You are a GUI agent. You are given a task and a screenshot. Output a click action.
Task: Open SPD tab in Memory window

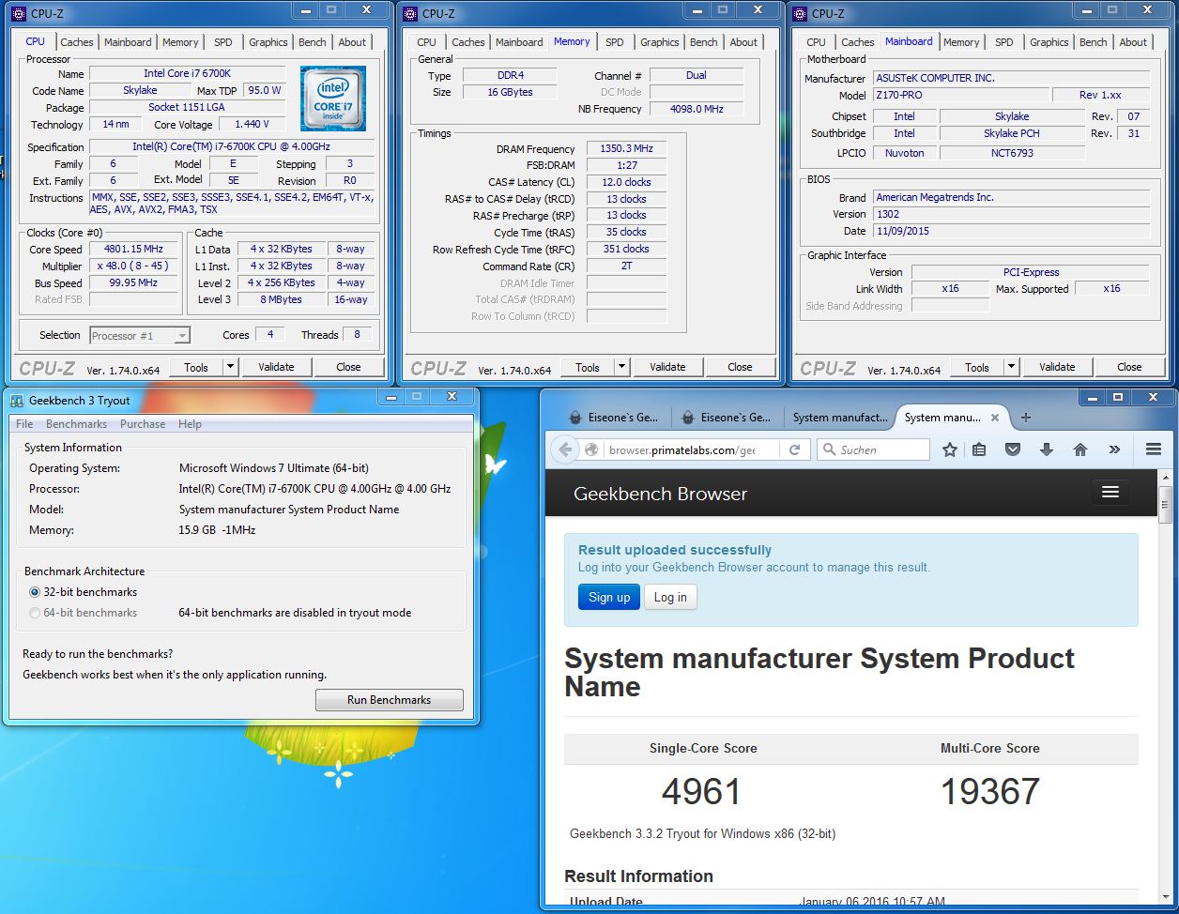point(615,42)
